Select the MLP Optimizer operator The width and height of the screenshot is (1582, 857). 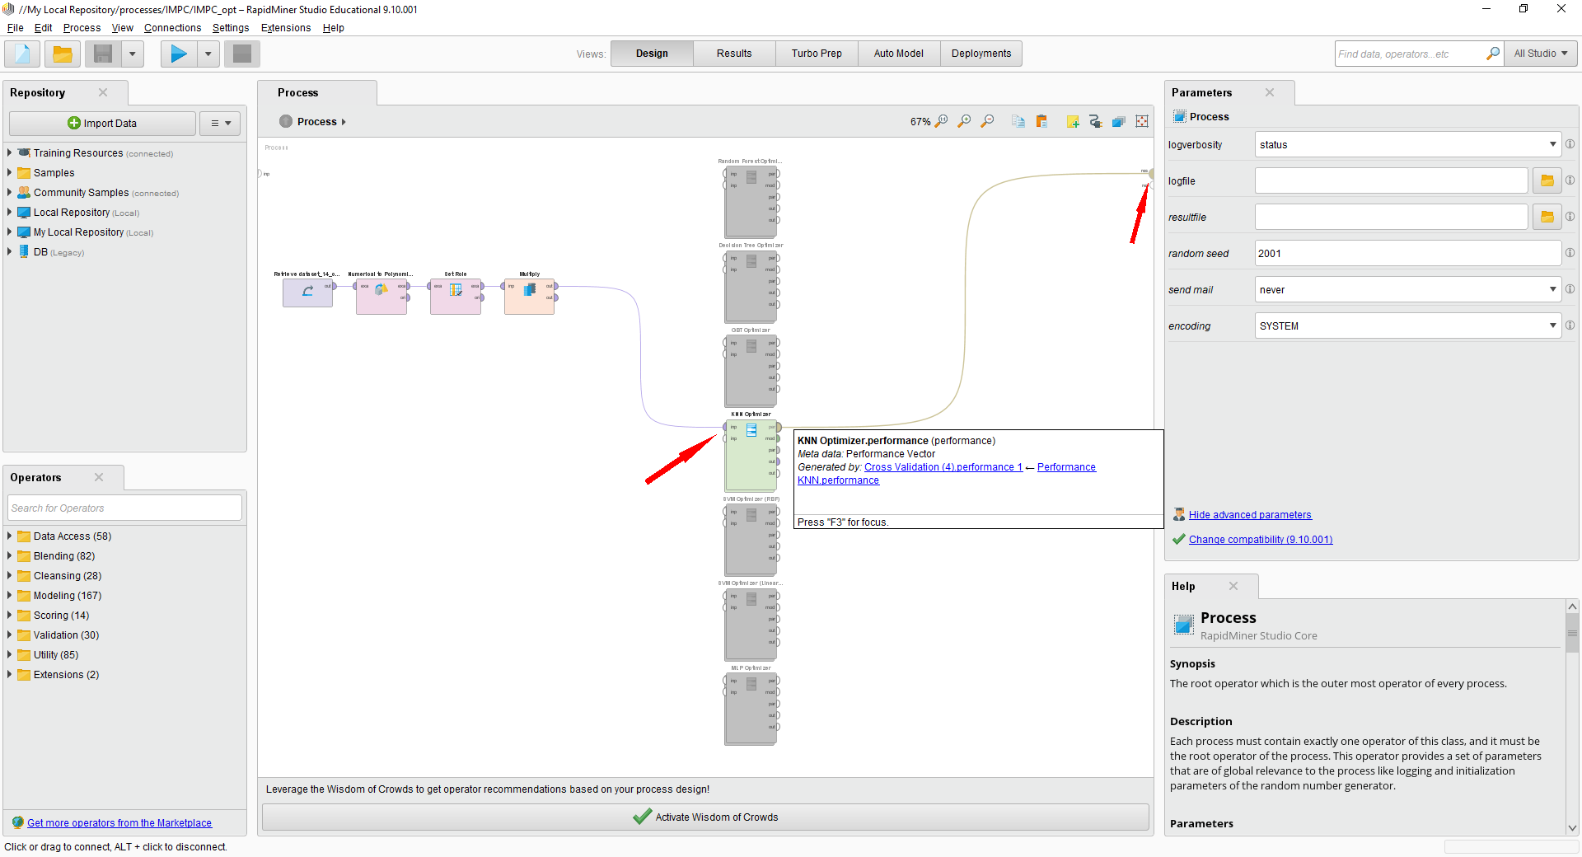coord(751,709)
